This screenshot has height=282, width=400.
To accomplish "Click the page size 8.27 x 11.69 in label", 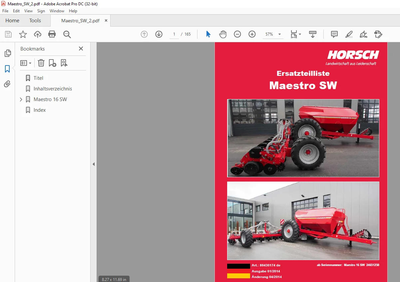I will (114, 279).
